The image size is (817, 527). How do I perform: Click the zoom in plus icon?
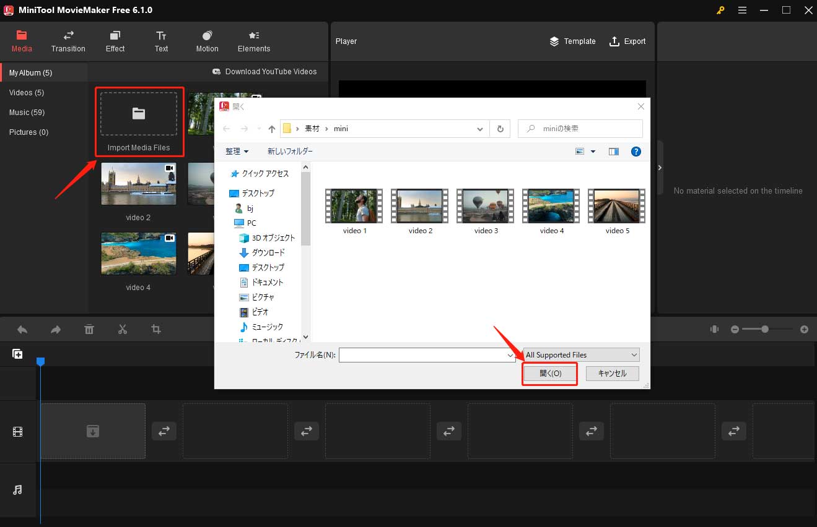point(804,330)
